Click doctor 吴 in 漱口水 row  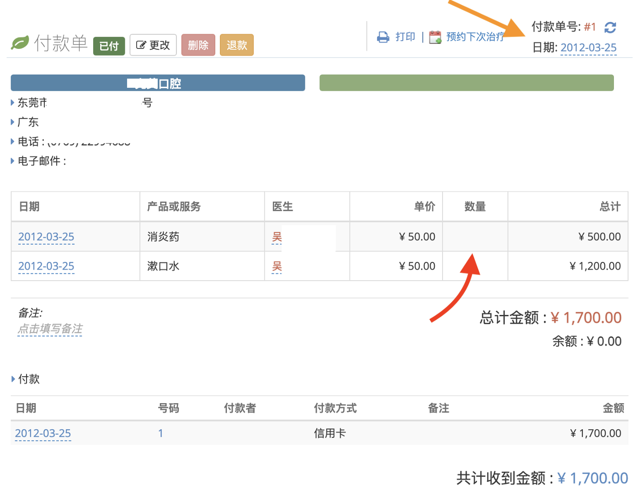coord(277,266)
